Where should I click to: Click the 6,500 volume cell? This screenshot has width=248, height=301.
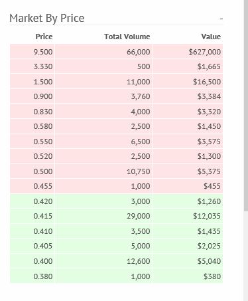[103, 142]
